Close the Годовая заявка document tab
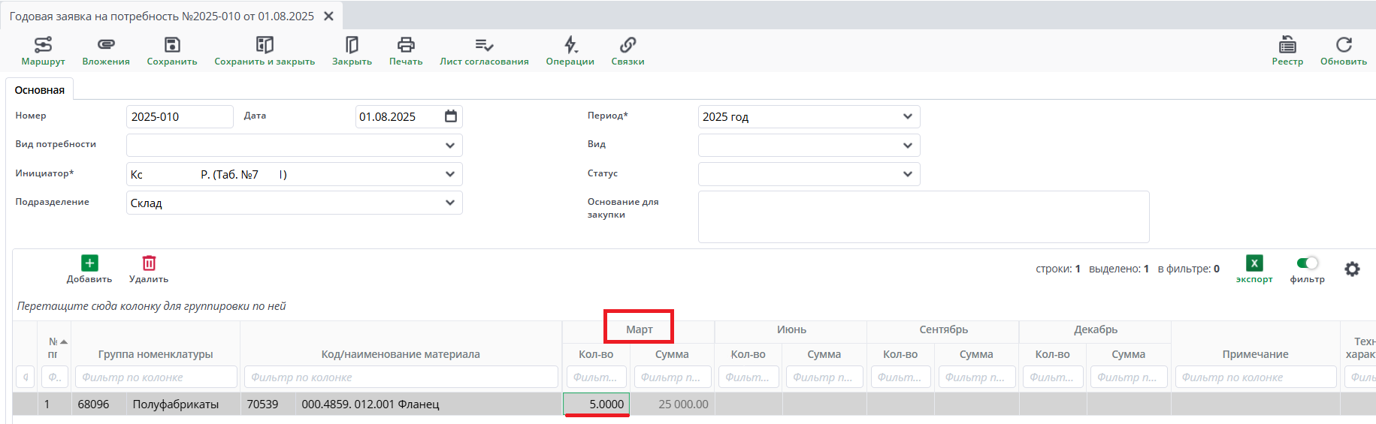Screen dimensions: 1376x424 pos(328,16)
